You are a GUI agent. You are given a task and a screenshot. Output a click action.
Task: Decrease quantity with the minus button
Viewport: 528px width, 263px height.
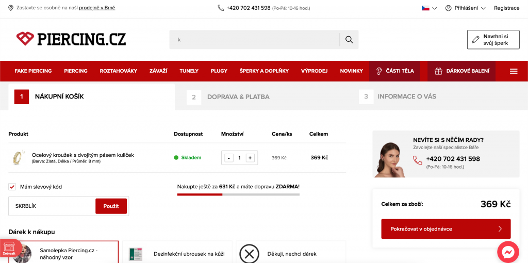point(229,158)
